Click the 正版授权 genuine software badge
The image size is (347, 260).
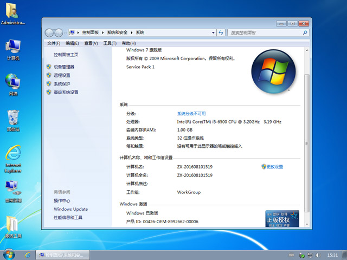pos(282,219)
